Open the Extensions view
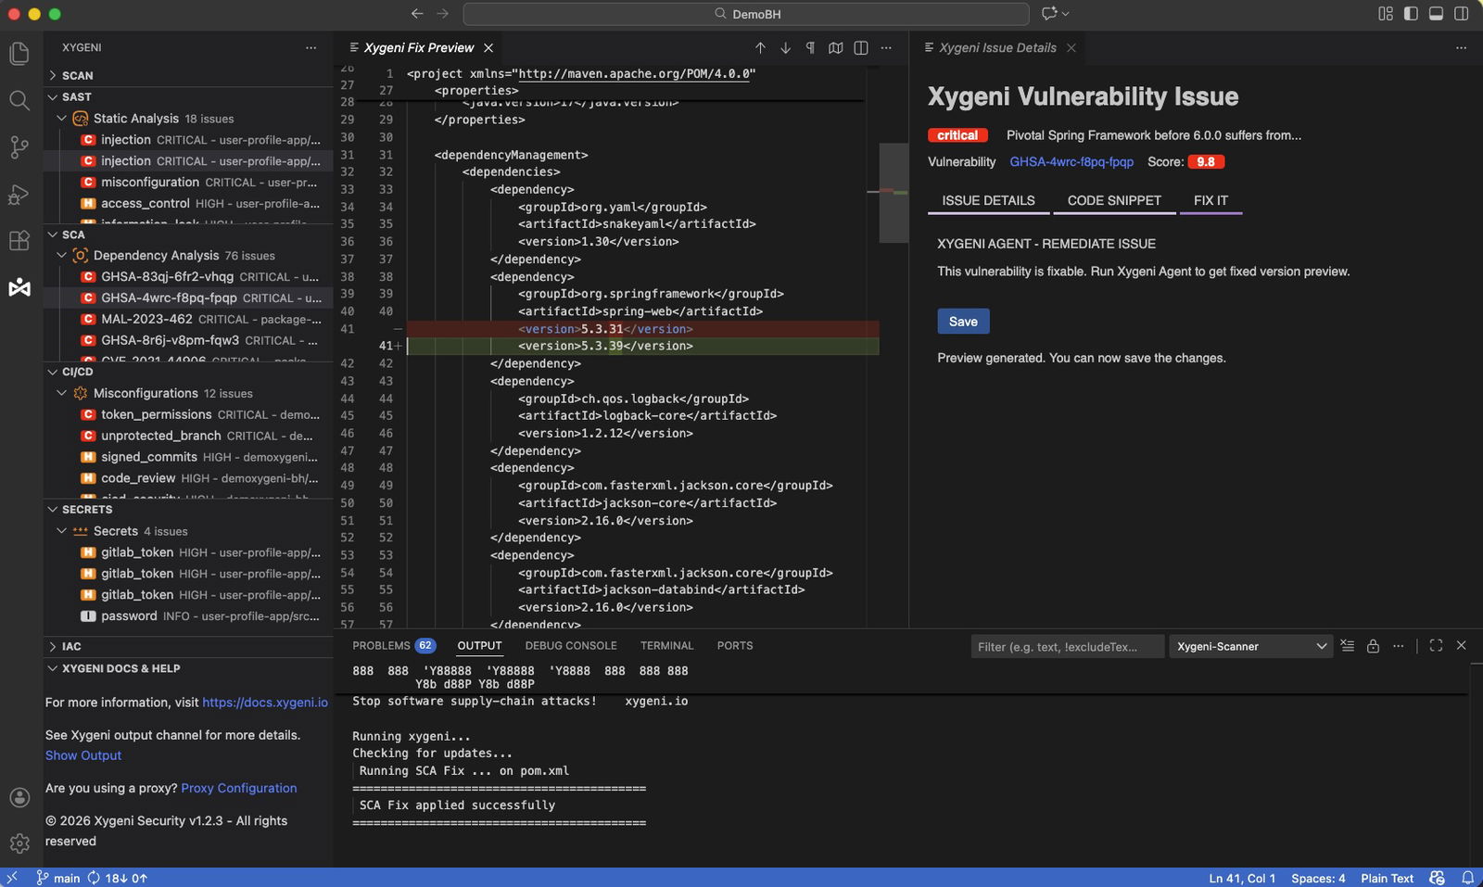 click(x=19, y=241)
